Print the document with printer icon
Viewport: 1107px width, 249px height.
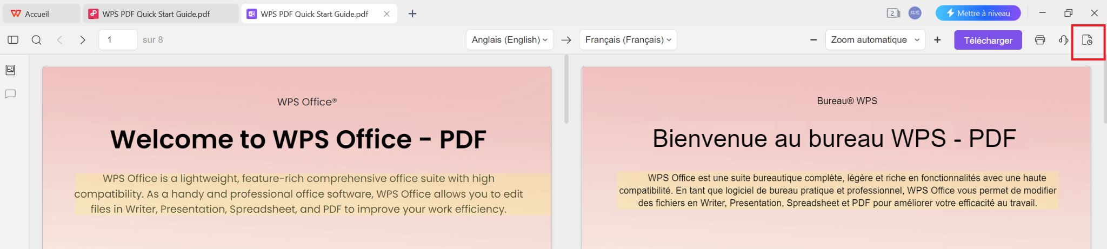pyautogui.click(x=1040, y=40)
